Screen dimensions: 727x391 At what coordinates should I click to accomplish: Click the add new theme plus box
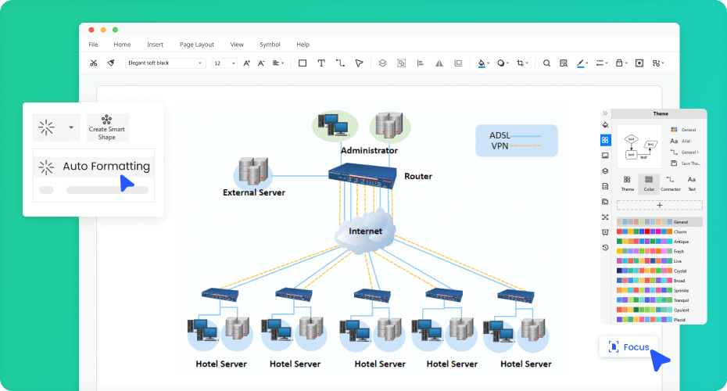659,205
